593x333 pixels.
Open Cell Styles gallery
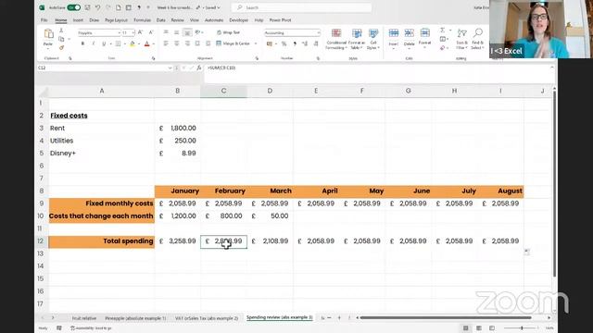pyautogui.click(x=372, y=39)
